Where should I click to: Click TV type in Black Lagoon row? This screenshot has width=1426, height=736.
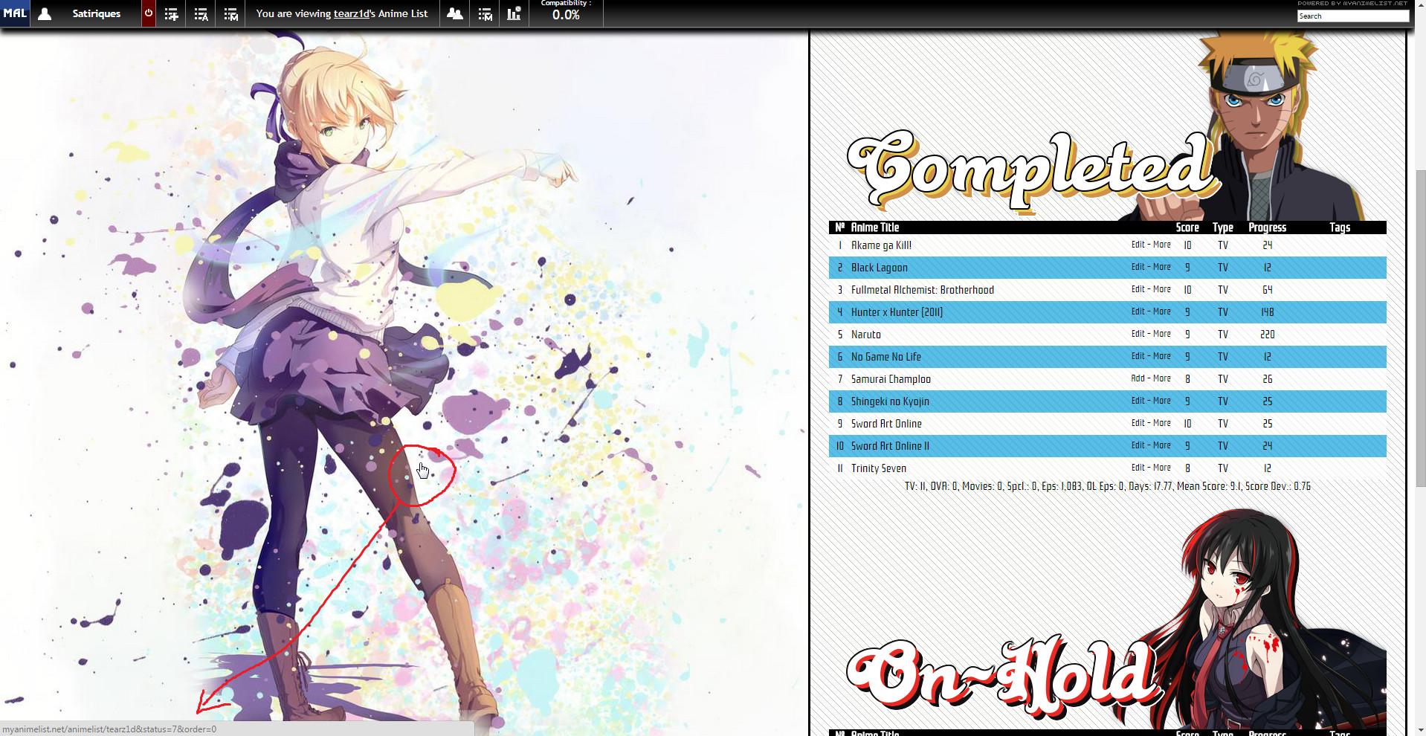[1223, 268]
